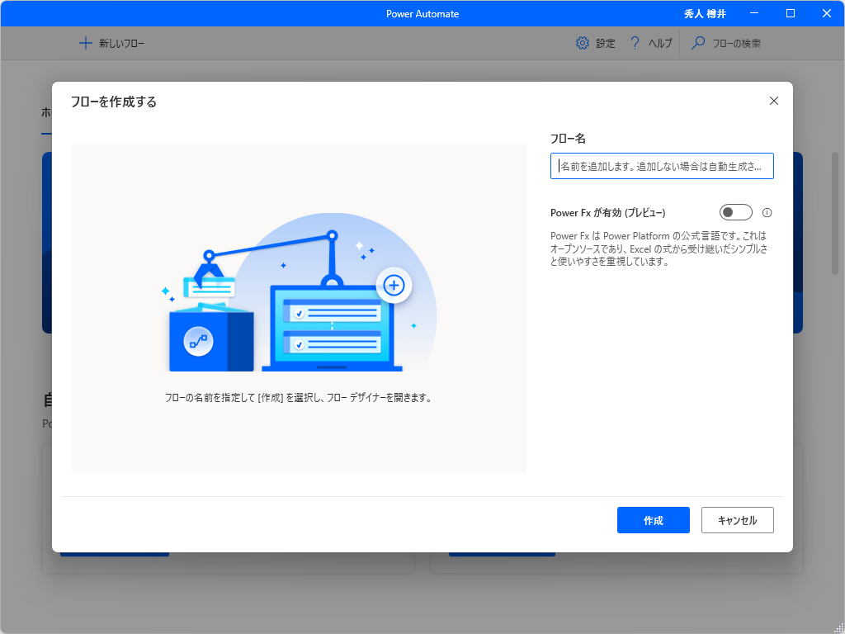Close the フローを作成する dialog with the X
The width and height of the screenshot is (845, 634).
[x=773, y=101]
